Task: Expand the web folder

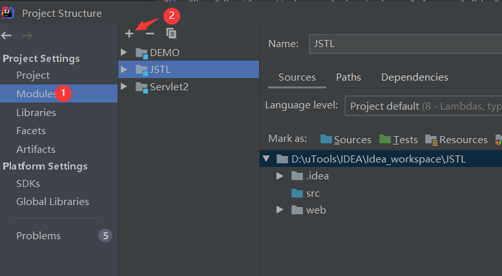Action: [280, 210]
